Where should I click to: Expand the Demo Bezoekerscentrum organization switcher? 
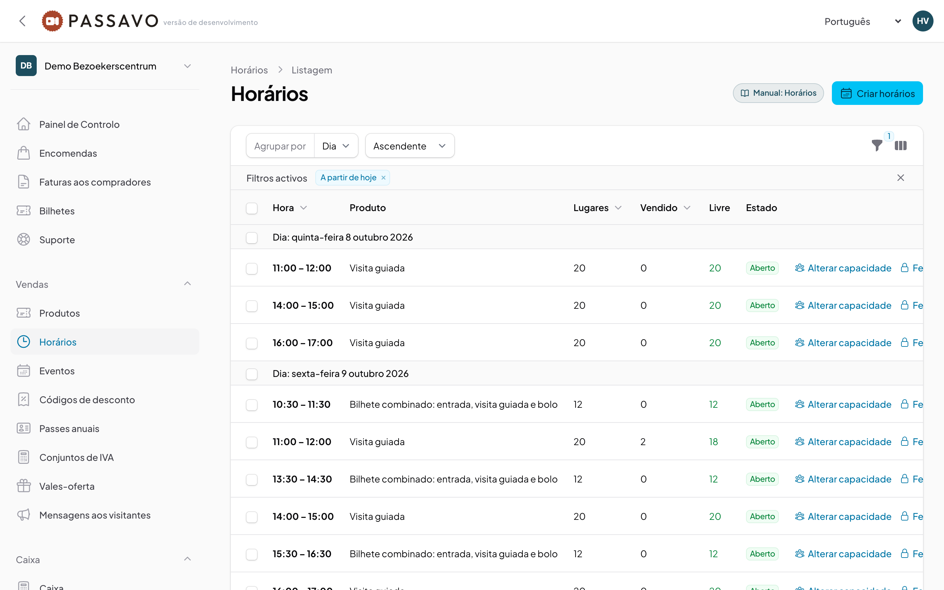point(105,66)
